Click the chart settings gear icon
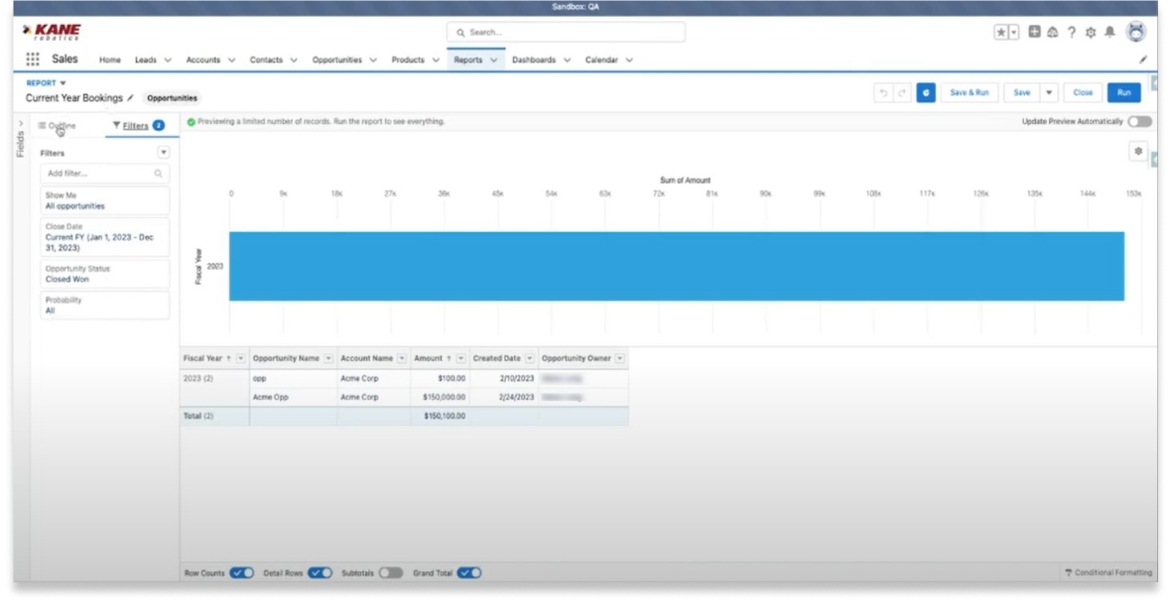The width and height of the screenshot is (1170, 613). (1138, 152)
